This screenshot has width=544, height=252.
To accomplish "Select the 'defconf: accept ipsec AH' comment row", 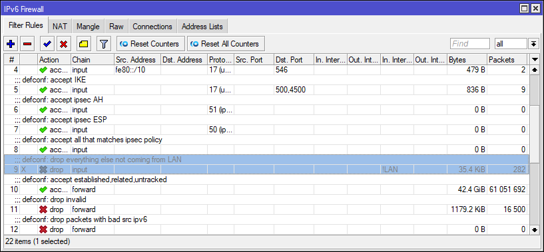I will 266,100.
